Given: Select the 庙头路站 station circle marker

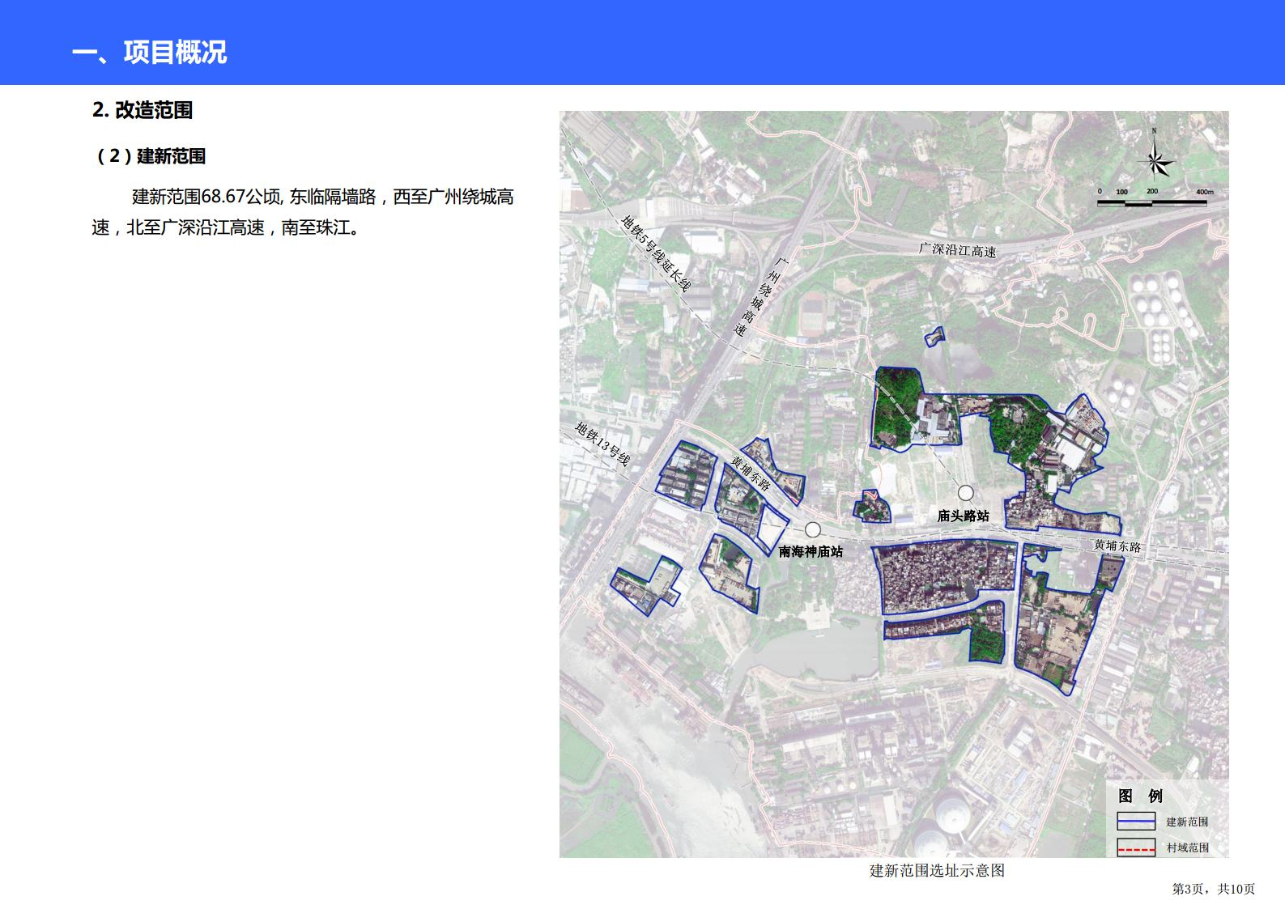Looking at the screenshot, I should 965,493.
